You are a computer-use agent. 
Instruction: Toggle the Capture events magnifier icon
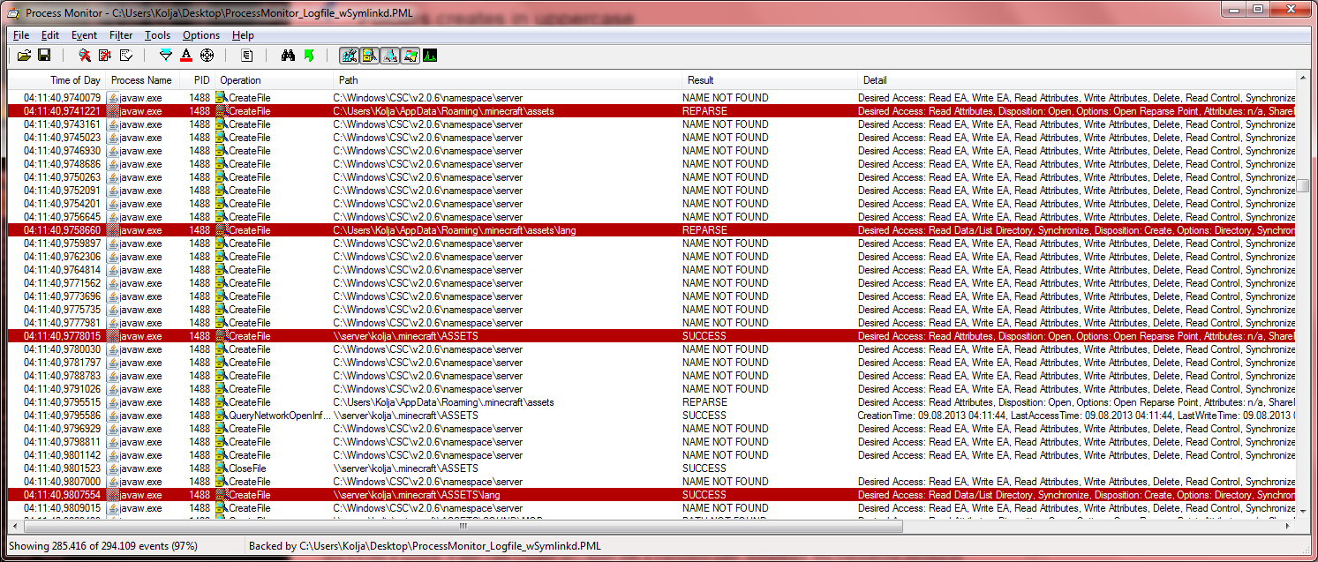click(x=85, y=56)
